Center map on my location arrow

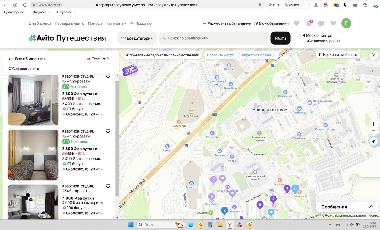[373, 141]
